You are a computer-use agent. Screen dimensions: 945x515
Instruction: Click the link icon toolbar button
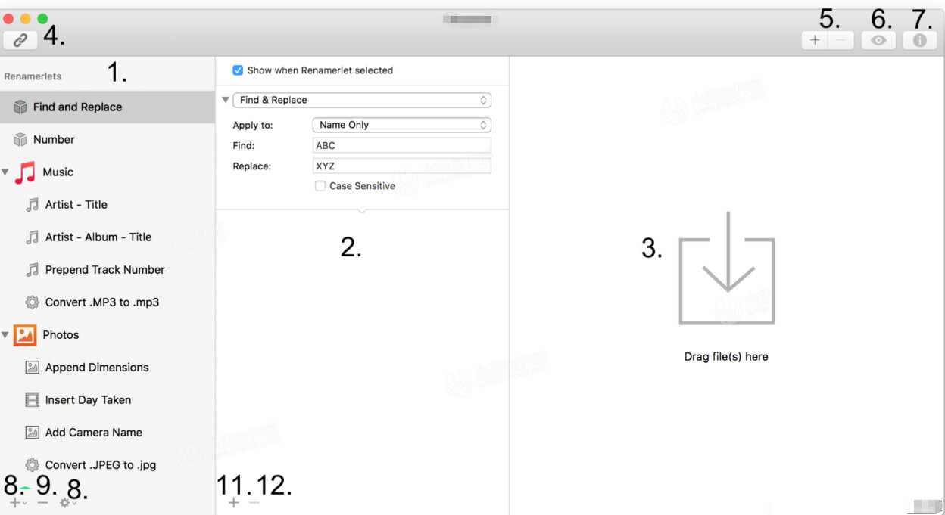coord(20,41)
